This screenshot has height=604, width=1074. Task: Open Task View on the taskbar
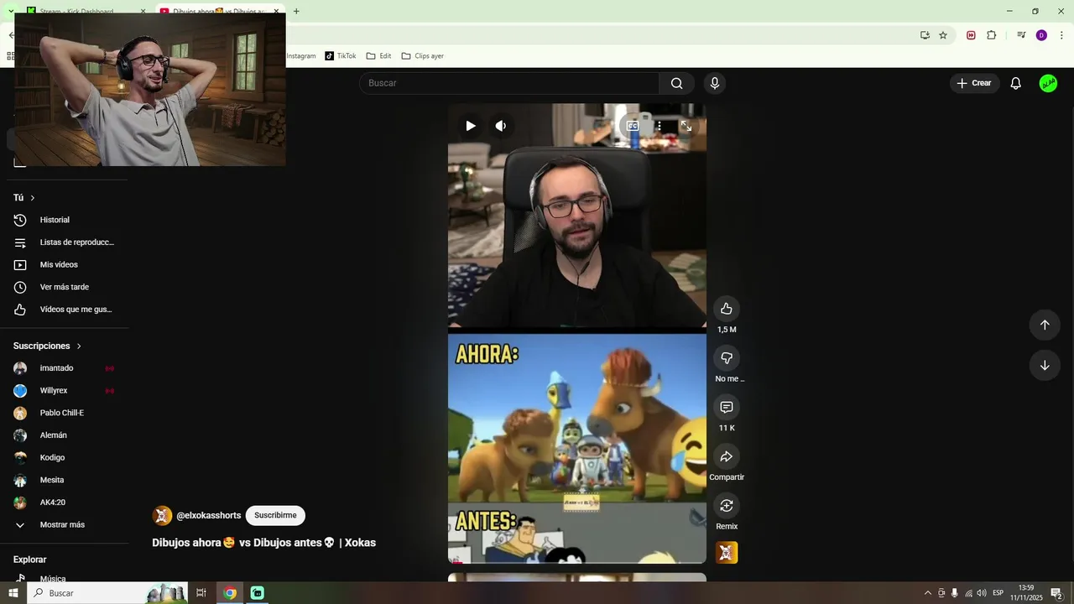[x=201, y=593]
